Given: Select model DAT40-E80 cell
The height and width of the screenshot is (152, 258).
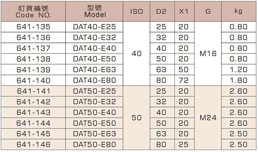Looking at the screenshot, I should tap(94, 80).
